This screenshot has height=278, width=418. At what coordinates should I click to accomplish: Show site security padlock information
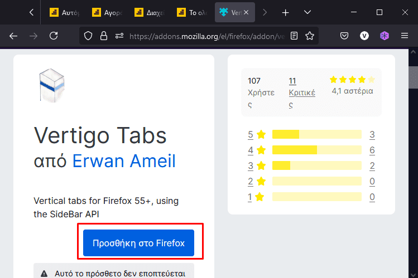click(104, 36)
